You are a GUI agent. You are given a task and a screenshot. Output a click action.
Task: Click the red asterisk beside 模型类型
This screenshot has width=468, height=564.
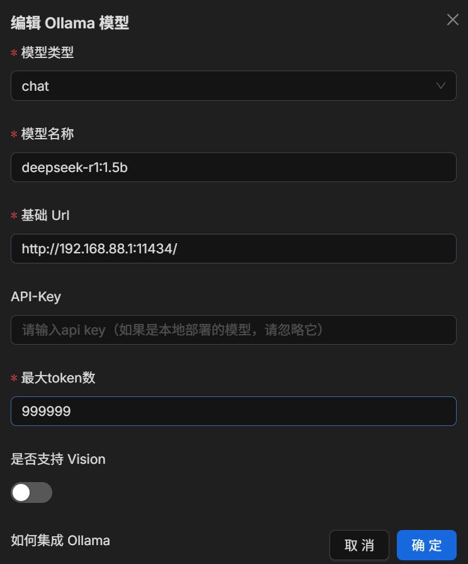coord(14,54)
